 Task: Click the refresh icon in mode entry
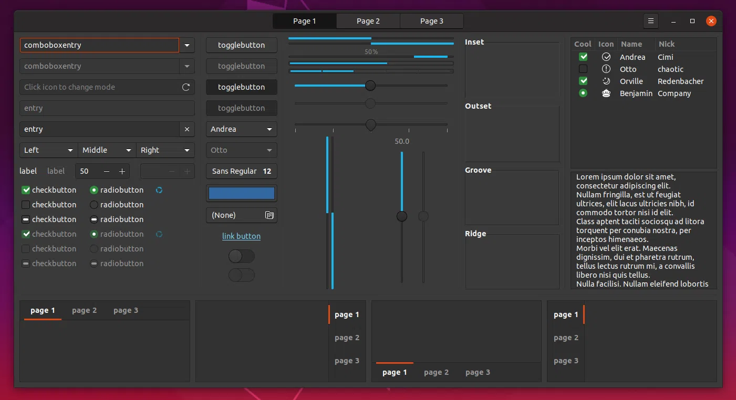[x=186, y=87]
